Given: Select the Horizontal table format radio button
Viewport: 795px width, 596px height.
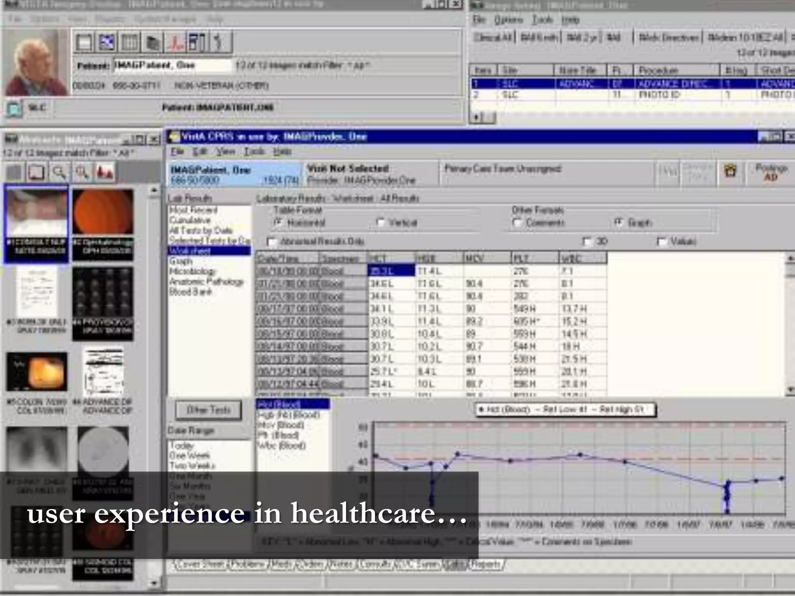Looking at the screenshot, I should click(x=278, y=223).
